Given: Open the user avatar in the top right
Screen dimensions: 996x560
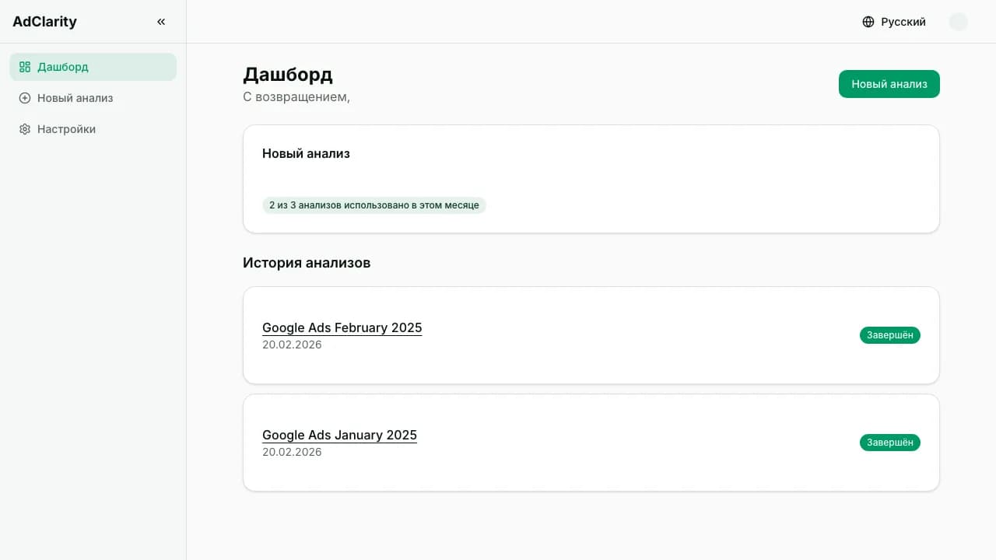Looking at the screenshot, I should click(959, 22).
